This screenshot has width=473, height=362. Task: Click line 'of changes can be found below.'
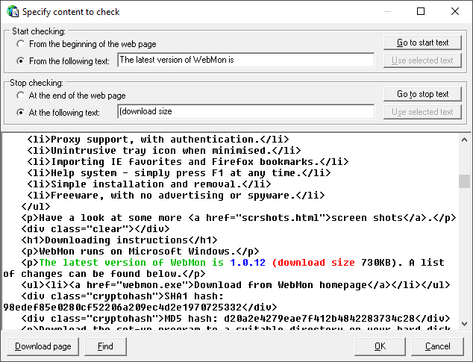point(104,274)
